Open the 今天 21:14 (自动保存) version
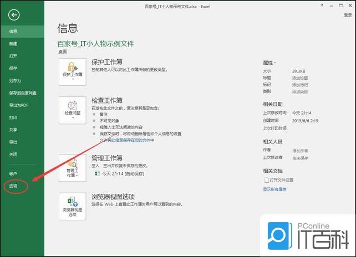This screenshot has height=257, width=356. (x=123, y=174)
